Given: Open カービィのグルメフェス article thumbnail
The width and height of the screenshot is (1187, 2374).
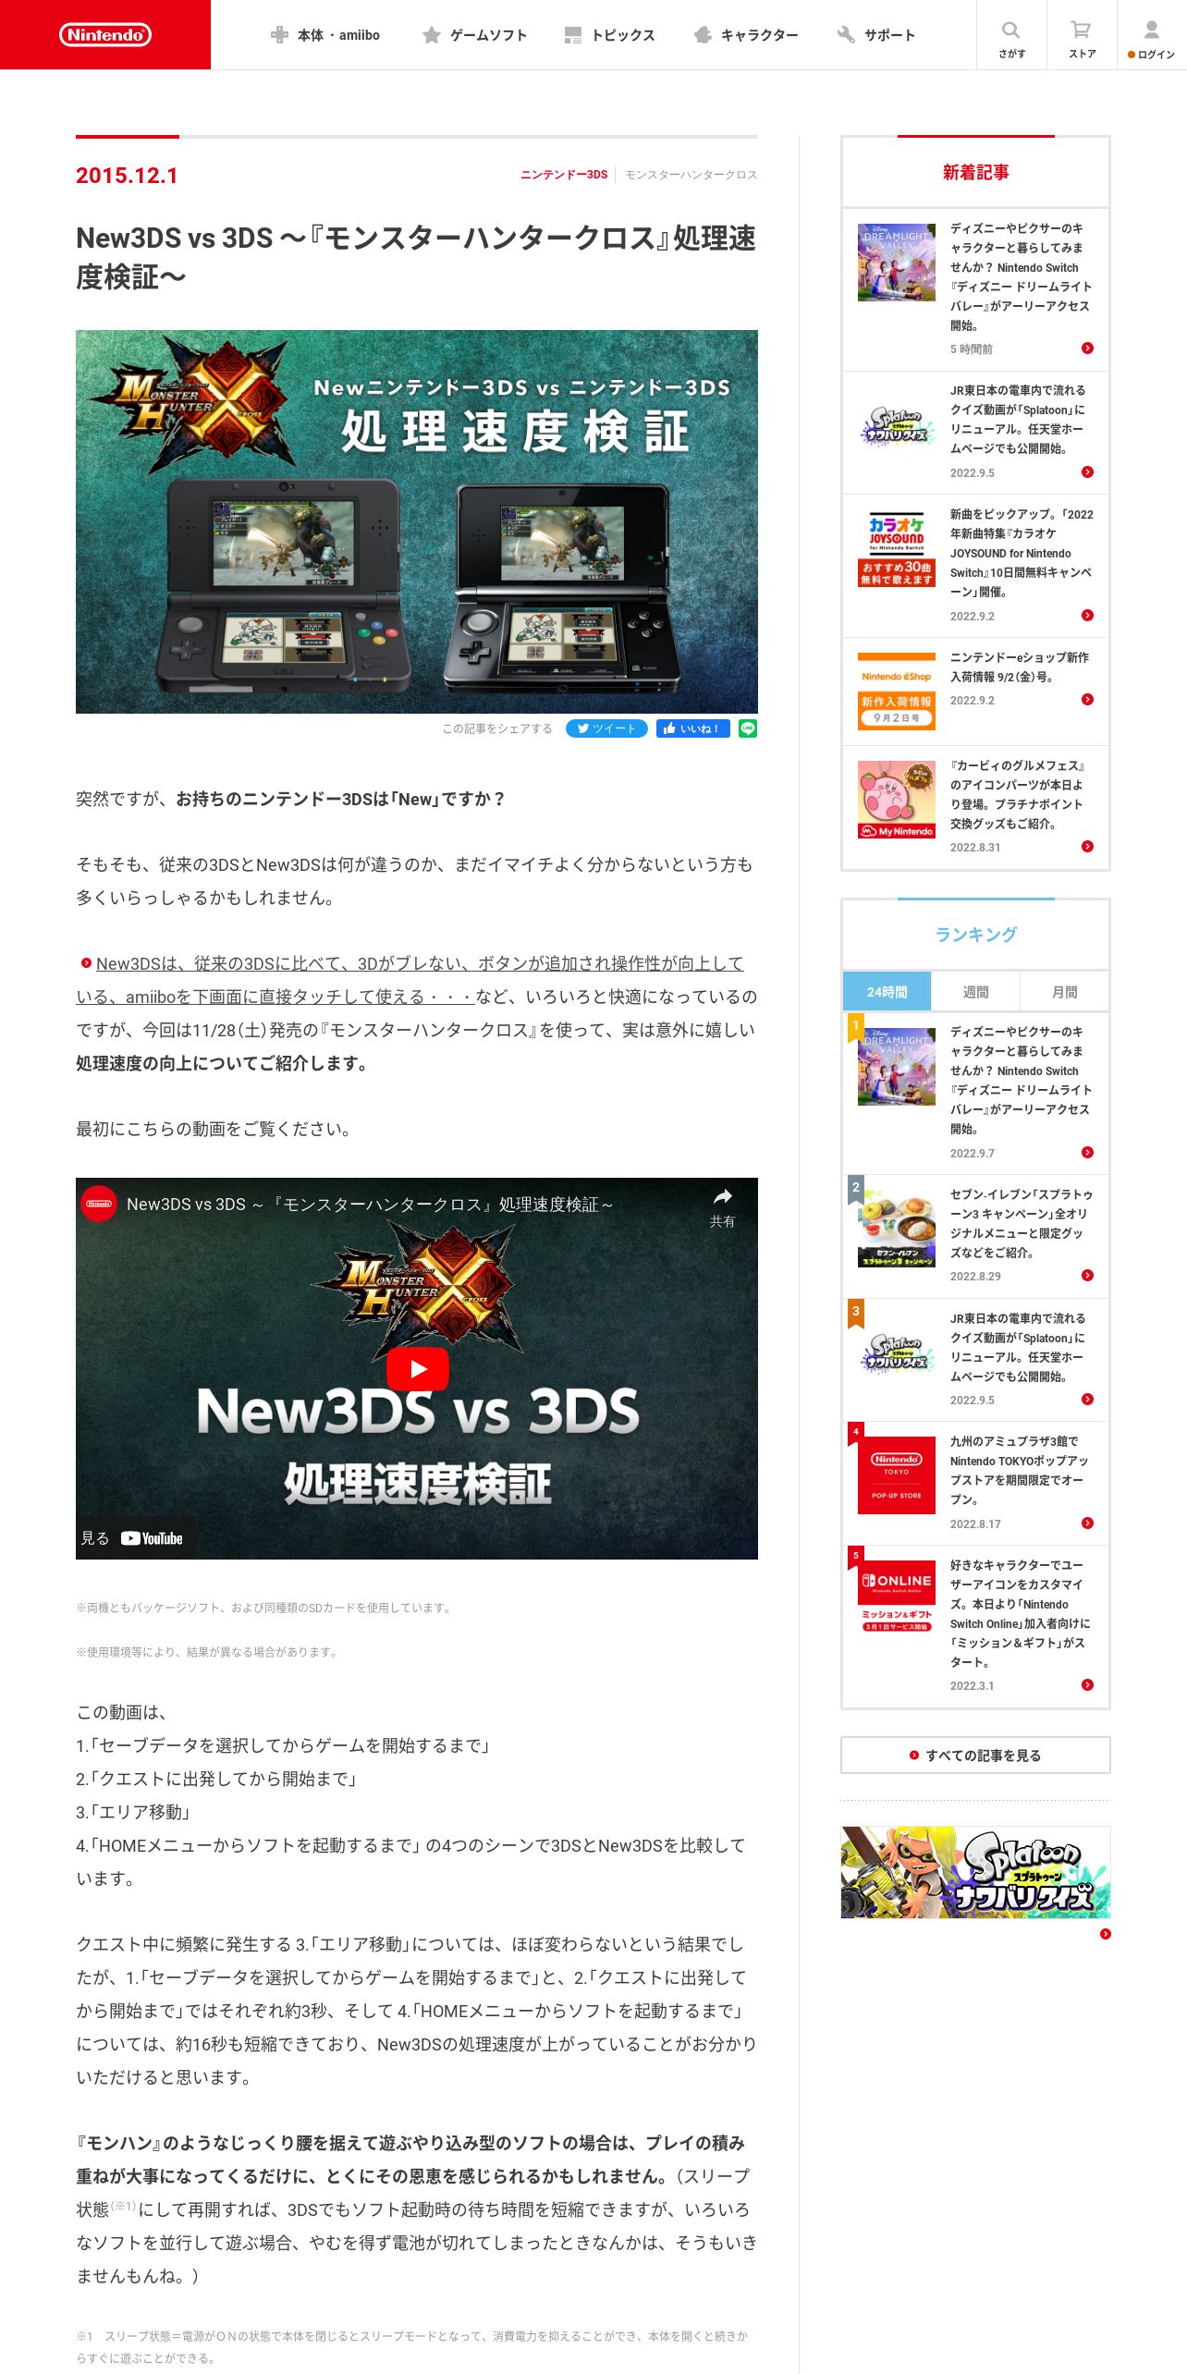Looking at the screenshot, I should [x=896, y=801].
